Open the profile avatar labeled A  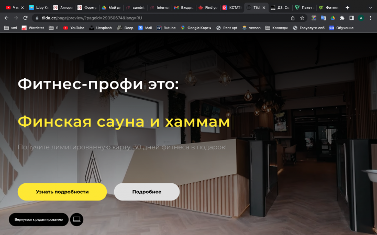[x=361, y=18]
